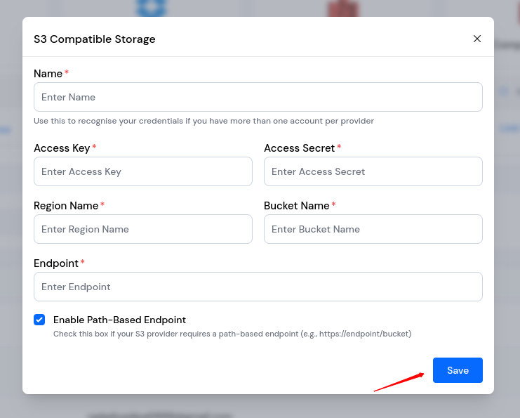Click the credentials hint text under Name

coord(204,121)
